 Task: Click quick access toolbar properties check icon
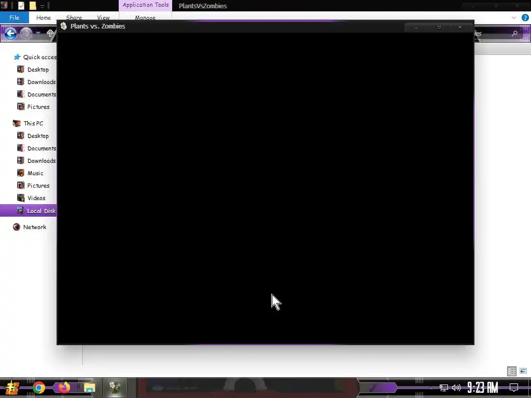tap(21, 5)
